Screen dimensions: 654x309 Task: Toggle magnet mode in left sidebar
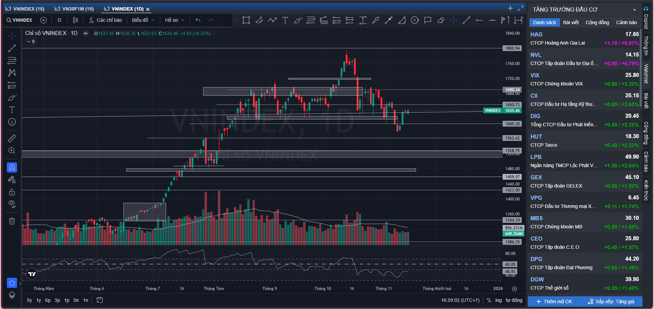pos(12,167)
